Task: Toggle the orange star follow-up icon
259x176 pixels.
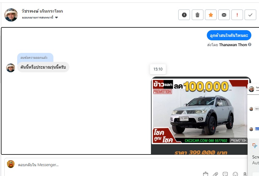Action: [x=211, y=15]
